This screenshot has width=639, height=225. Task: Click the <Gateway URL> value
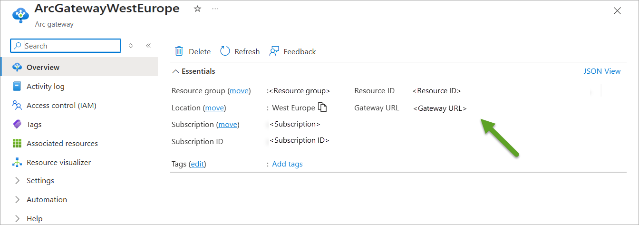[440, 108]
